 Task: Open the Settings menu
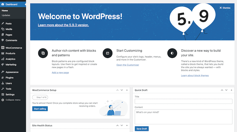coord(10,94)
